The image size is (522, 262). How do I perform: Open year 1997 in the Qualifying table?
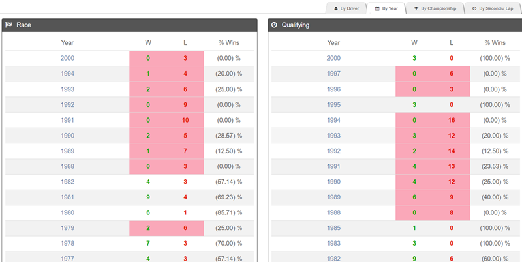333,74
